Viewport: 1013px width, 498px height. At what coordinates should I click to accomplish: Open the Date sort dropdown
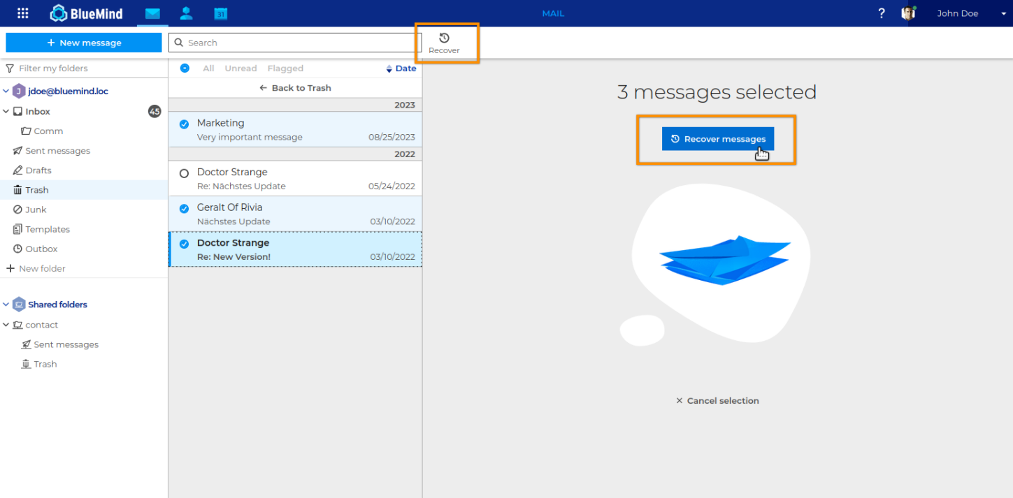[x=401, y=68]
